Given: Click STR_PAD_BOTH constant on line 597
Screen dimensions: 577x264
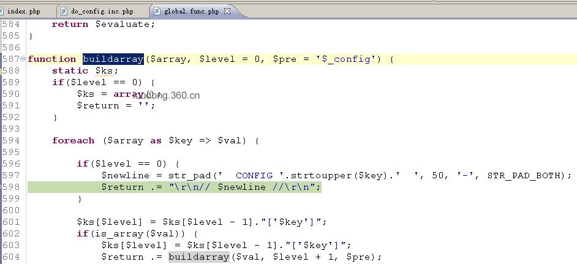Looking at the screenshot, I should [x=523, y=176].
